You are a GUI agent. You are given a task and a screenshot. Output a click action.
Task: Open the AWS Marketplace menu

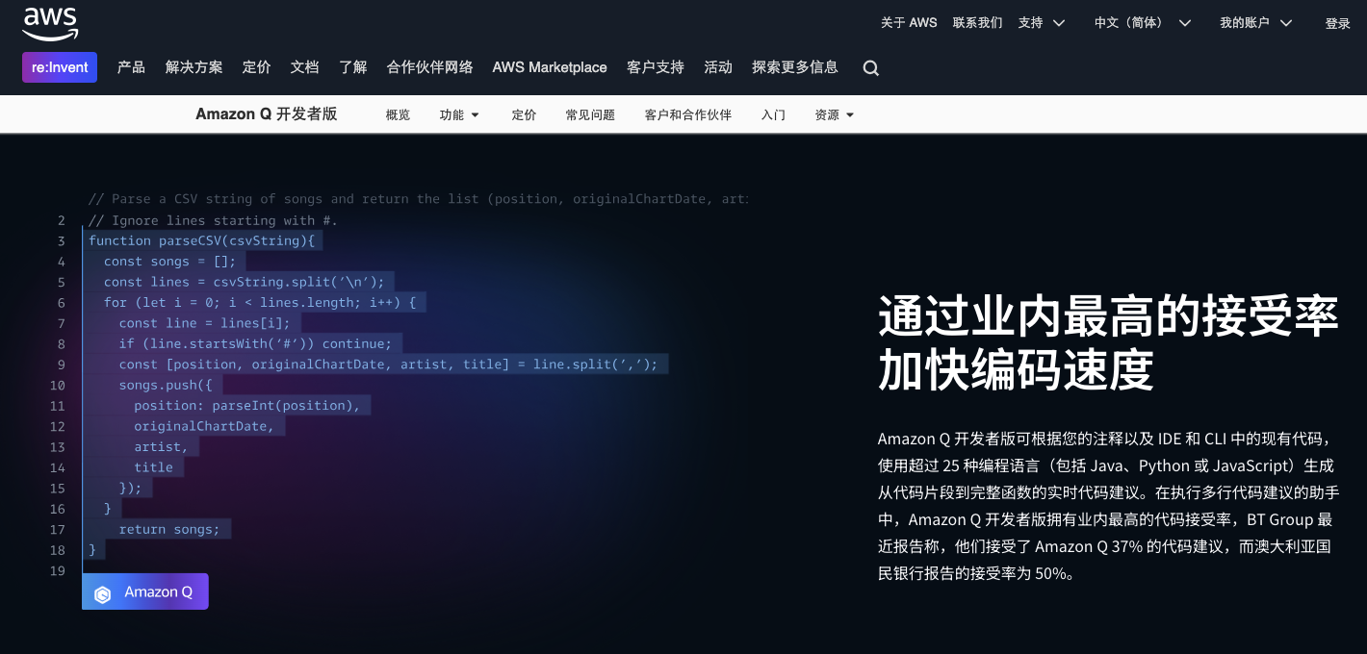click(x=550, y=67)
